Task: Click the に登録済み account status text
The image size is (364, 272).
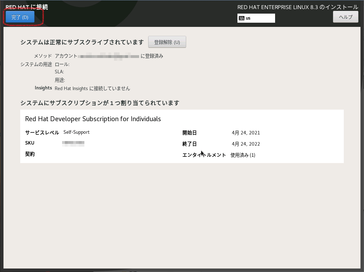Action: tap(152, 56)
